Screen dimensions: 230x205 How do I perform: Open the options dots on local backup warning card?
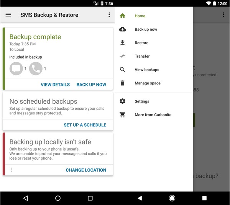coord(11,170)
